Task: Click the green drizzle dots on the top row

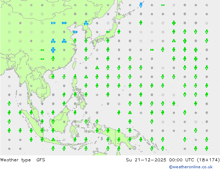Action: [163, 5]
